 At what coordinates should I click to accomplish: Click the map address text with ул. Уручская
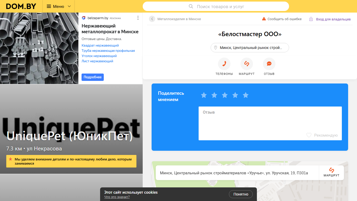[234, 173]
